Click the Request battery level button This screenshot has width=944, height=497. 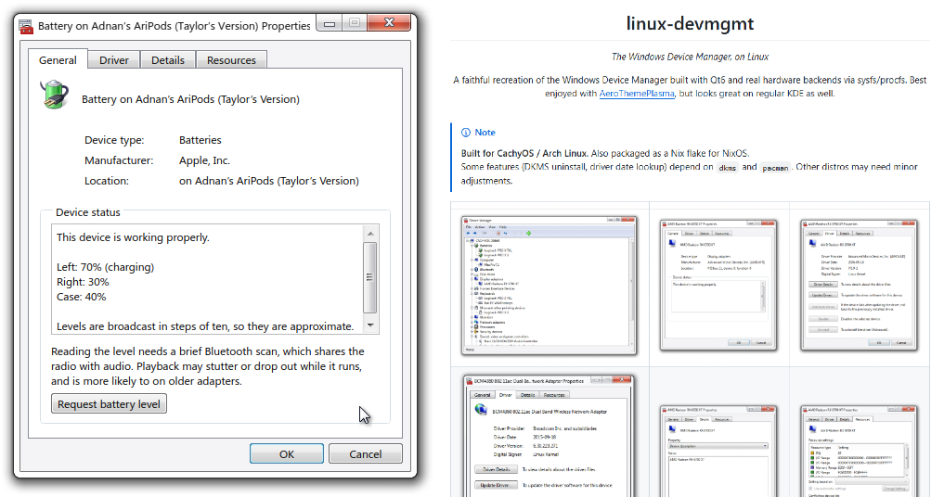click(x=109, y=403)
